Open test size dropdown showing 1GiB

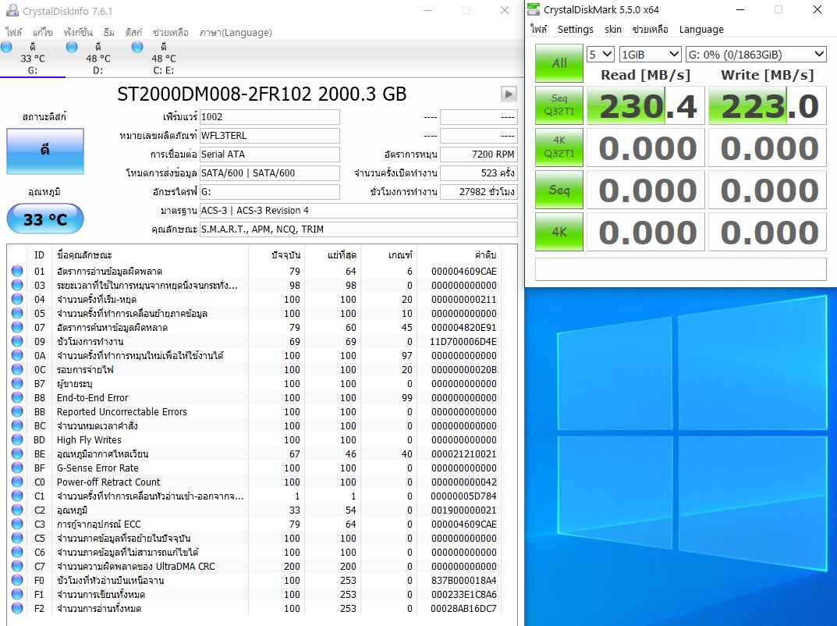[650, 55]
